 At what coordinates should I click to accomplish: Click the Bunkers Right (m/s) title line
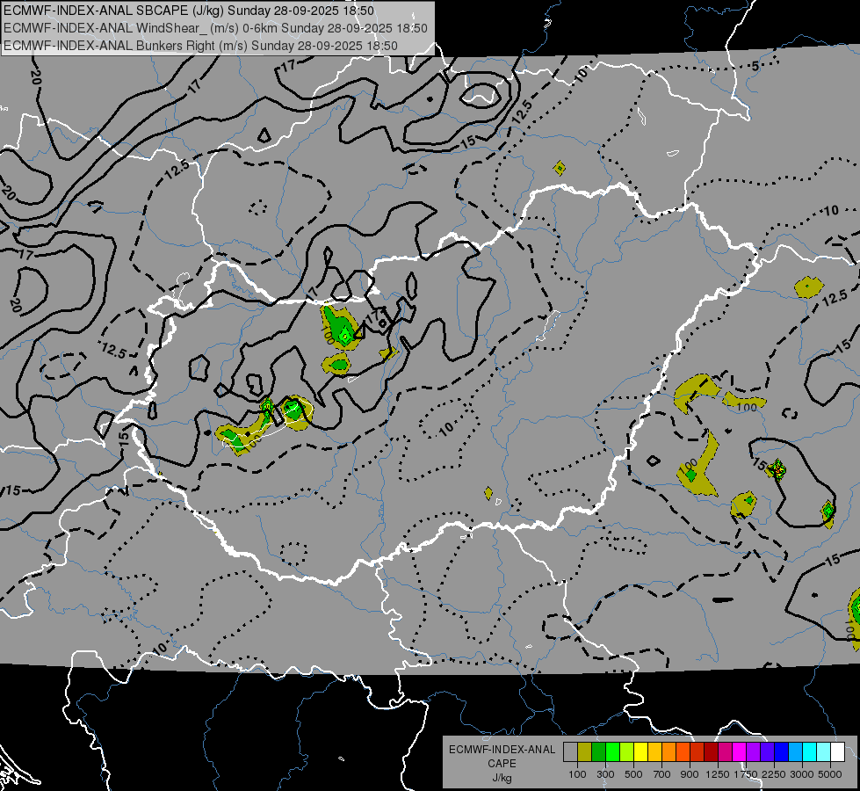tap(200, 46)
